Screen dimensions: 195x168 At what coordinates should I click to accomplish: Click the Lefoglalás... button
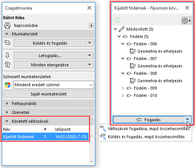click(x=50, y=56)
